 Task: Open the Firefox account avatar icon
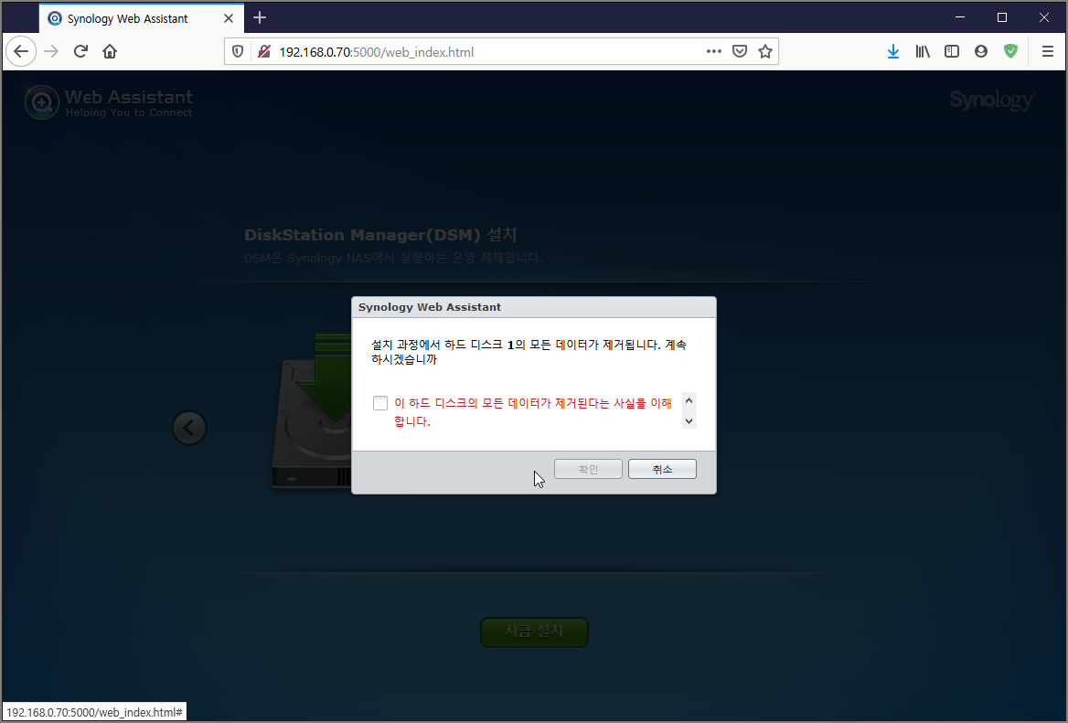click(x=981, y=52)
